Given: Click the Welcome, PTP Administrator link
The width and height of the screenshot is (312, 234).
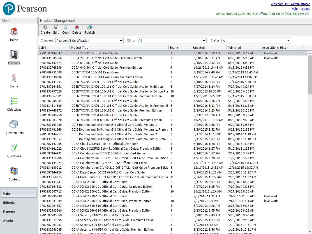Looking at the screenshot, I should click(x=290, y=4).
